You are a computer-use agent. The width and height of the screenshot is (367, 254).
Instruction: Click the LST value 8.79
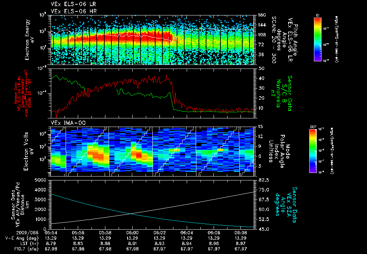[51, 244]
